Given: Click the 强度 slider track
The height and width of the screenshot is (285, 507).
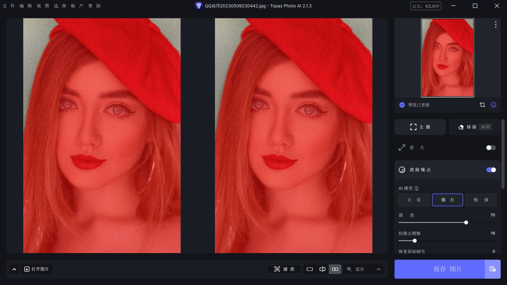Looking at the screenshot, I should [x=447, y=222].
